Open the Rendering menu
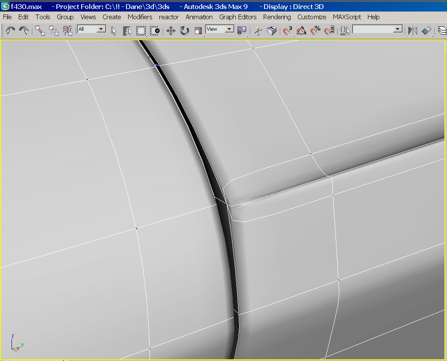The width and height of the screenshot is (447, 361). tap(276, 17)
